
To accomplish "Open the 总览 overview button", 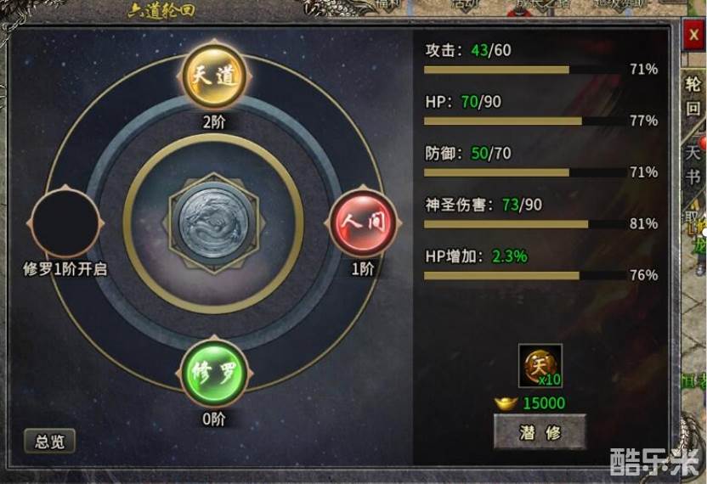I will [x=49, y=442].
